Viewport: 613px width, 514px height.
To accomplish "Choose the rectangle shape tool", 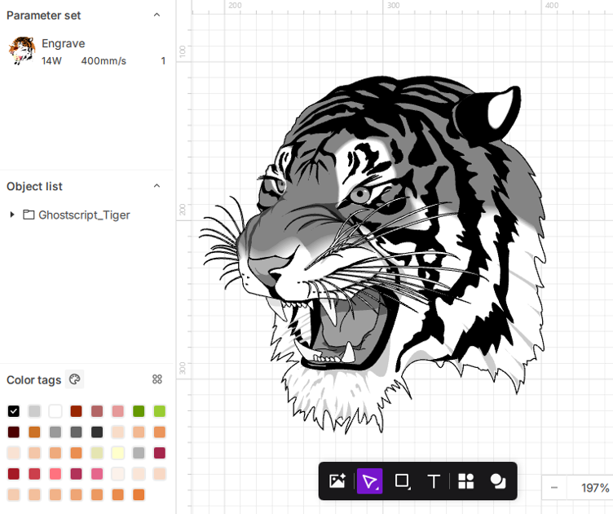I will [402, 481].
